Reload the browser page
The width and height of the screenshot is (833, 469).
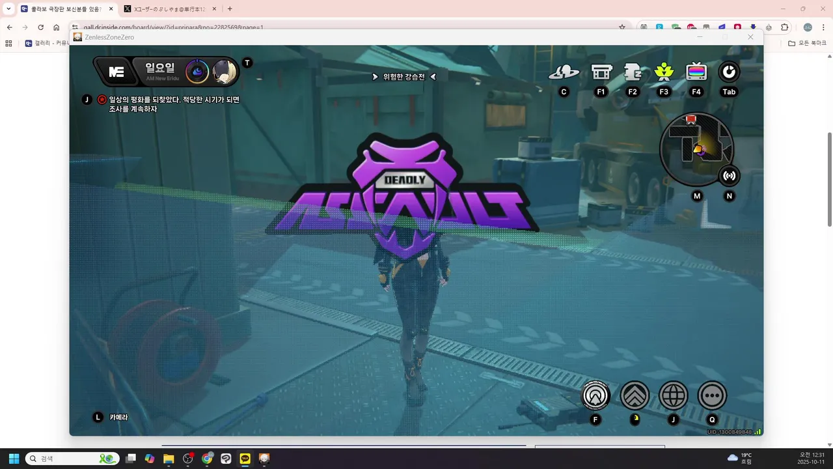click(40, 27)
